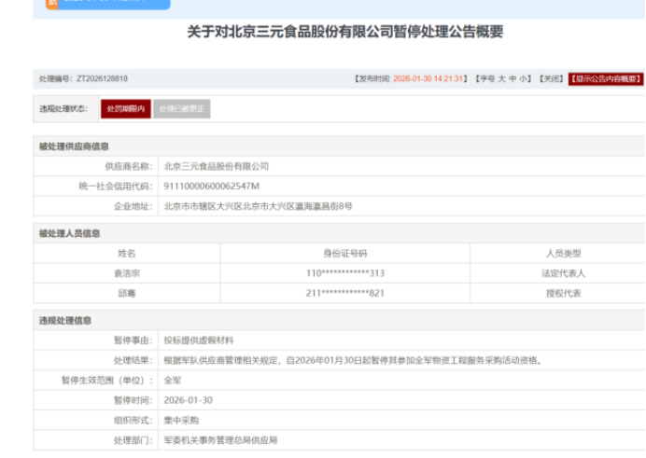646x458 pixels.
Task: Click the 军委机关事务管理总局供应局 value
Action: point(220,440)
